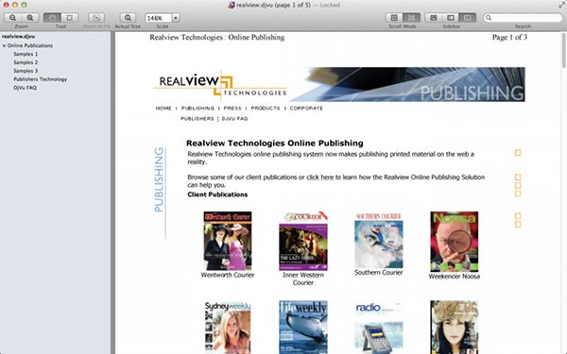Screen dimensions: 567x354
Task: Click the Search field
Action: coord(524,18)
